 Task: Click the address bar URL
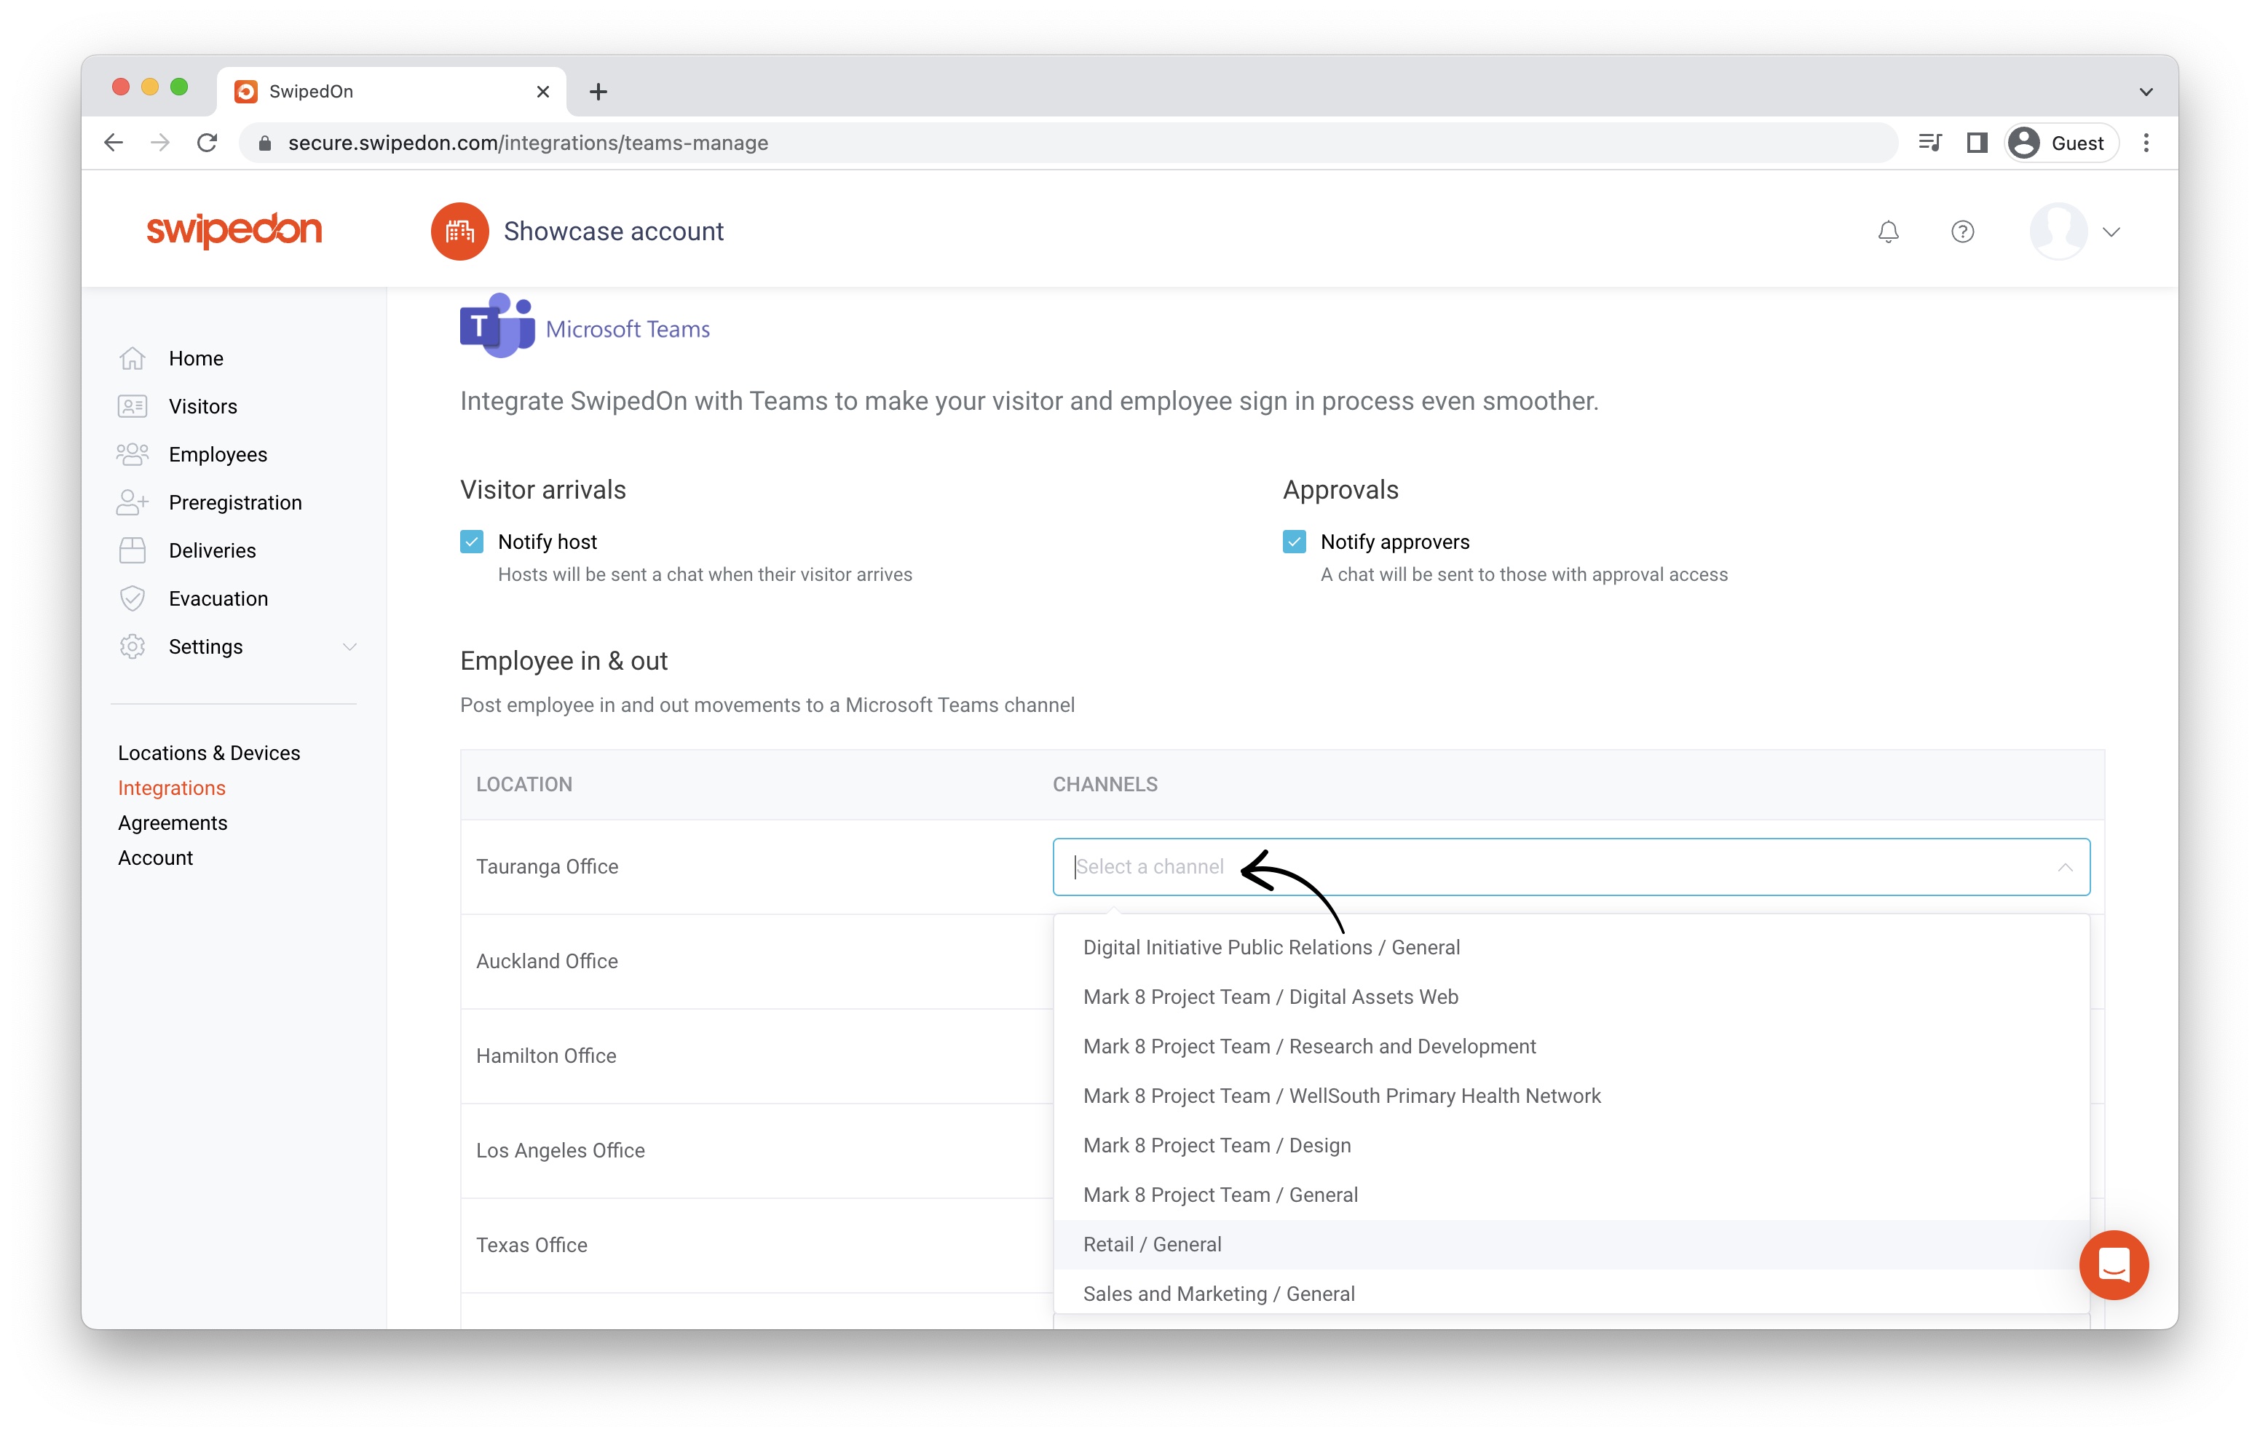(x=527, y=143)
